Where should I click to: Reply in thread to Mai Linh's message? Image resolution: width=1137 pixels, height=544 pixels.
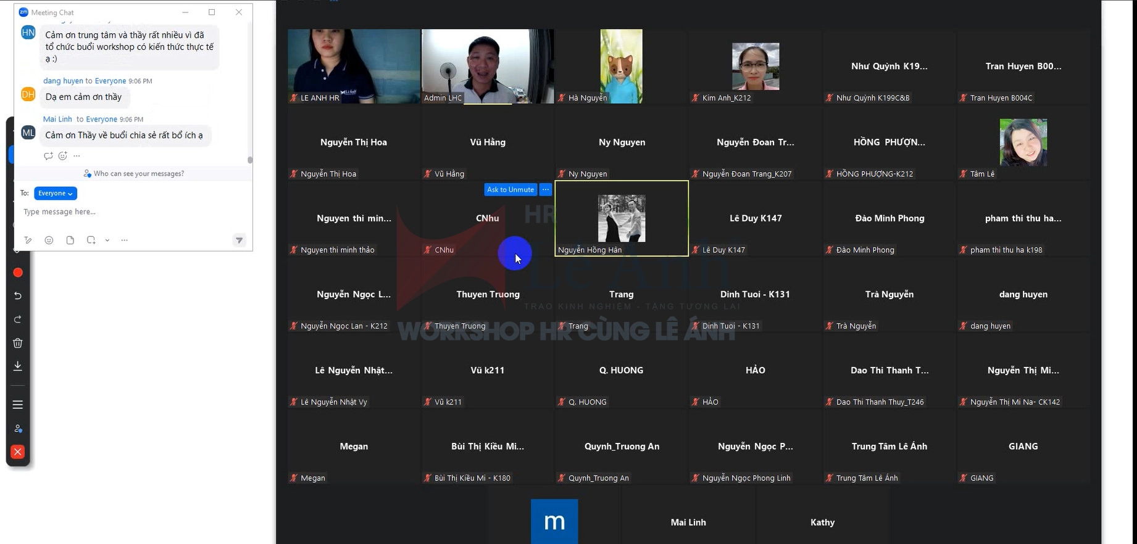pos(48,156)
